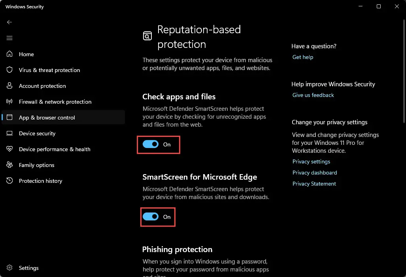The image size is (406, 277).
Task: Turn off the Check apps and files toggle
Action: click(151, 144)
